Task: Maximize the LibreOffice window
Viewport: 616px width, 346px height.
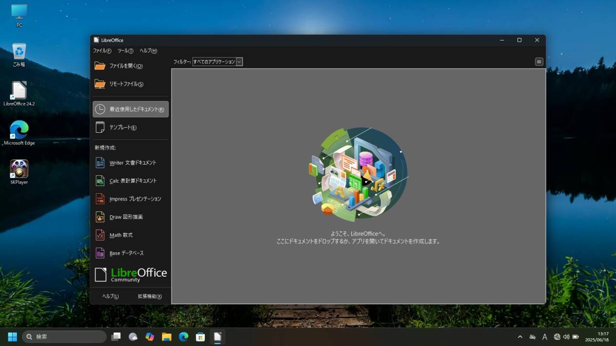Action: (519, 40)
